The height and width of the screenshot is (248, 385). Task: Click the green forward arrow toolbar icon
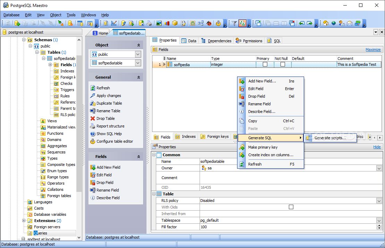pos(310,23)
